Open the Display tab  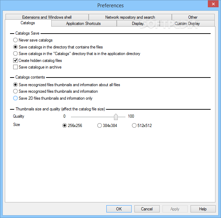pos(138,24)
